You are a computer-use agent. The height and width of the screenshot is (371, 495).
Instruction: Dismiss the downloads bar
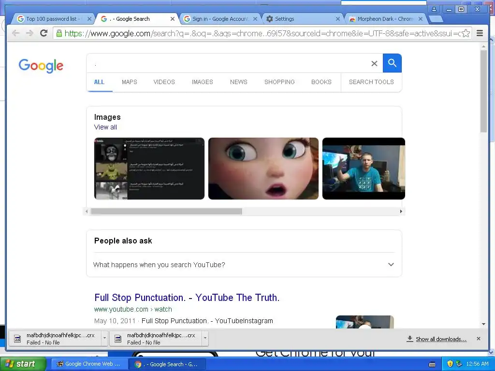479,339
